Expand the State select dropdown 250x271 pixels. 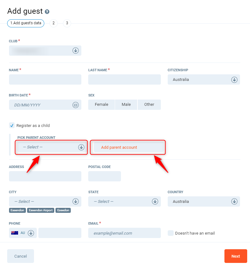(x=124, y=201)
